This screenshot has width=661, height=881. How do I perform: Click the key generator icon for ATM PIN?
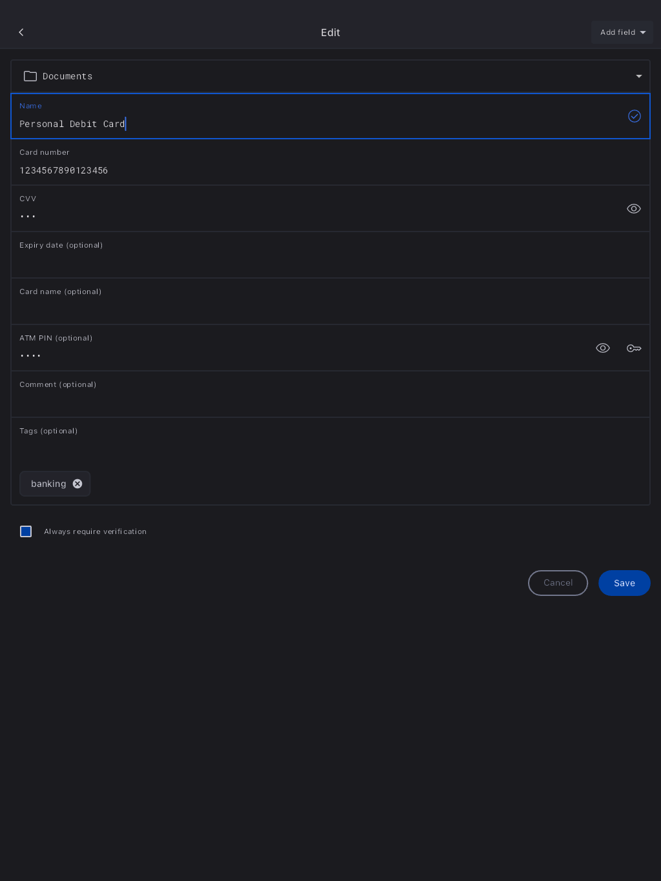[634, 348]
